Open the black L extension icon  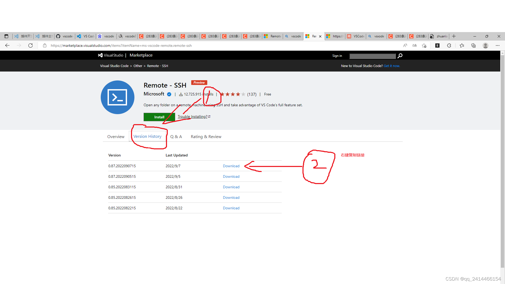(437, 45)
